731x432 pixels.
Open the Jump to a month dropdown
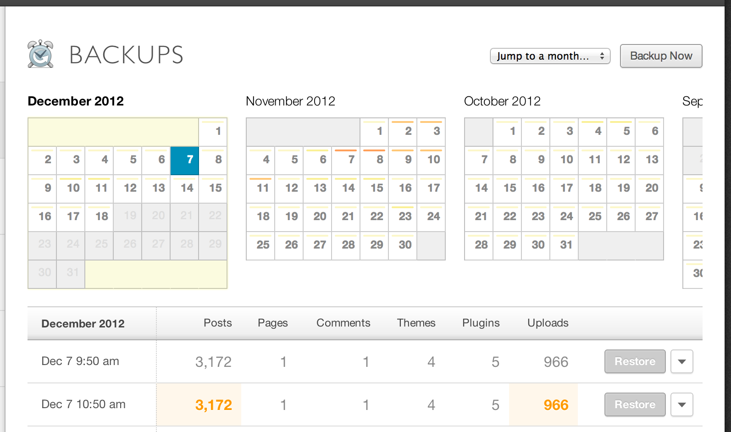click(550, 56)
